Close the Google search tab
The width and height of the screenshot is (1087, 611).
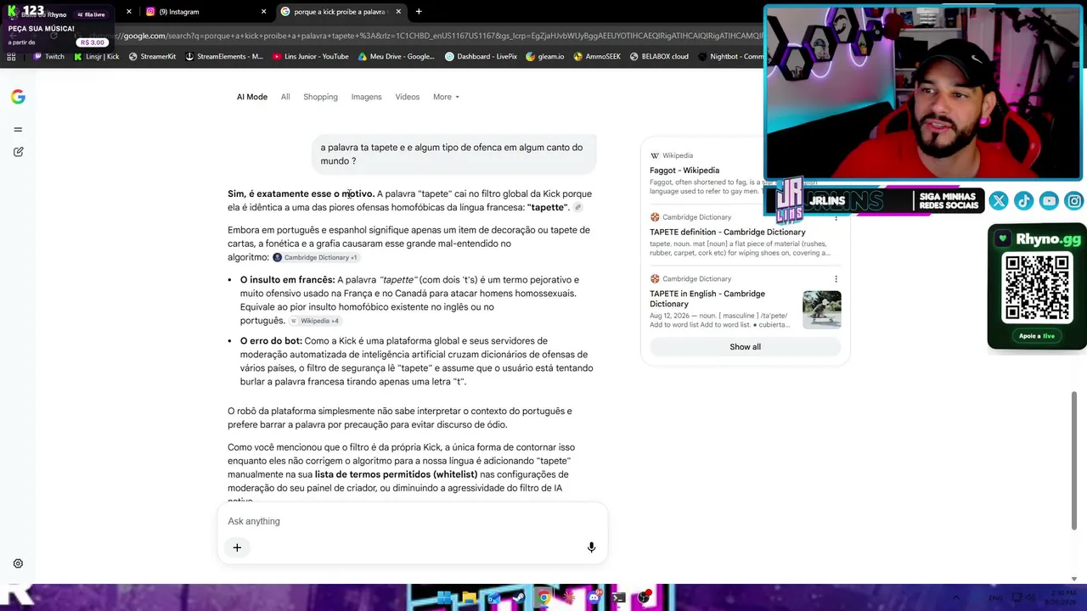(399, 12)
